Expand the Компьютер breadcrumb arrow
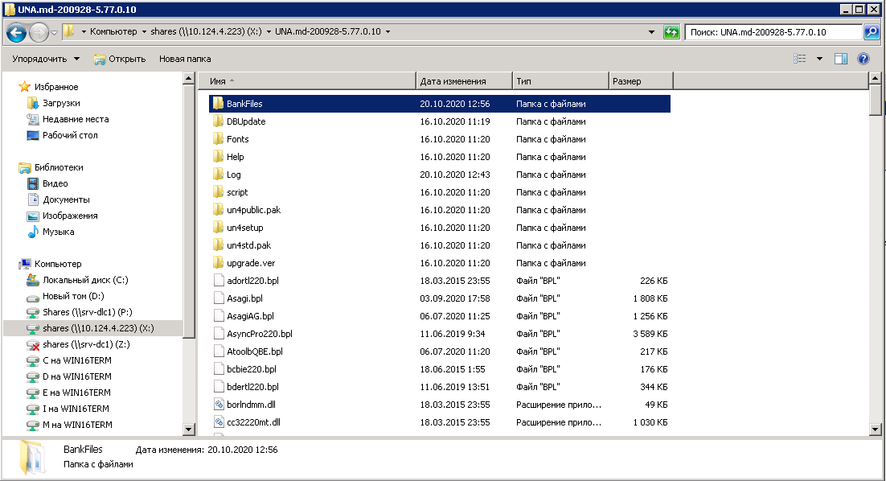 pyautogui.click(x=144, y=32)
